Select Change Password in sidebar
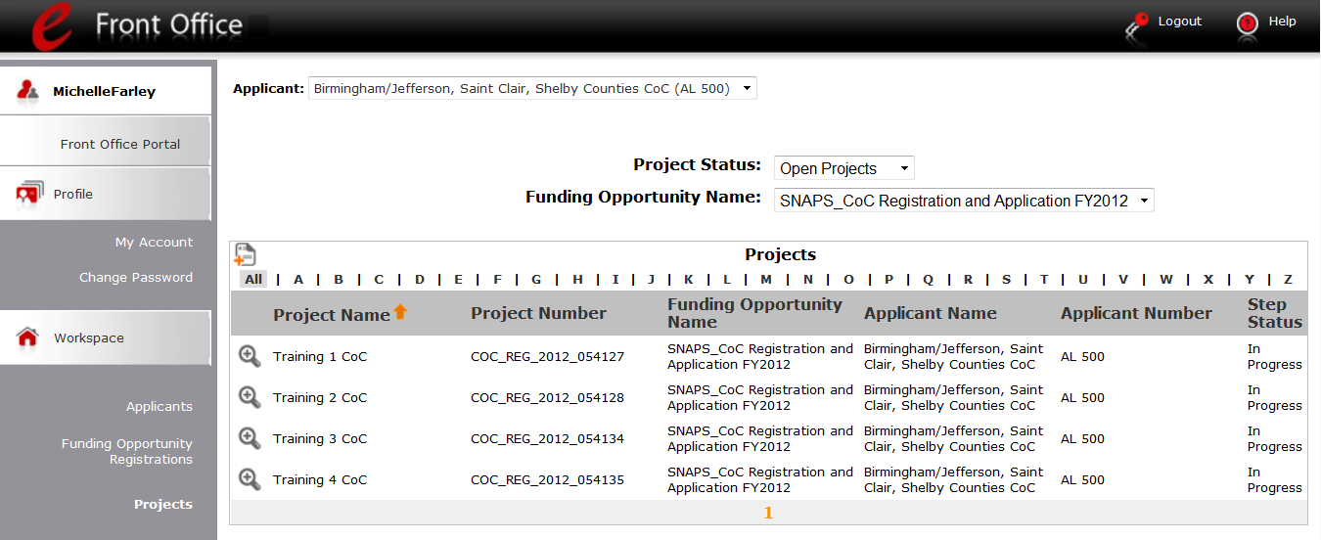 tap(136, 277)
